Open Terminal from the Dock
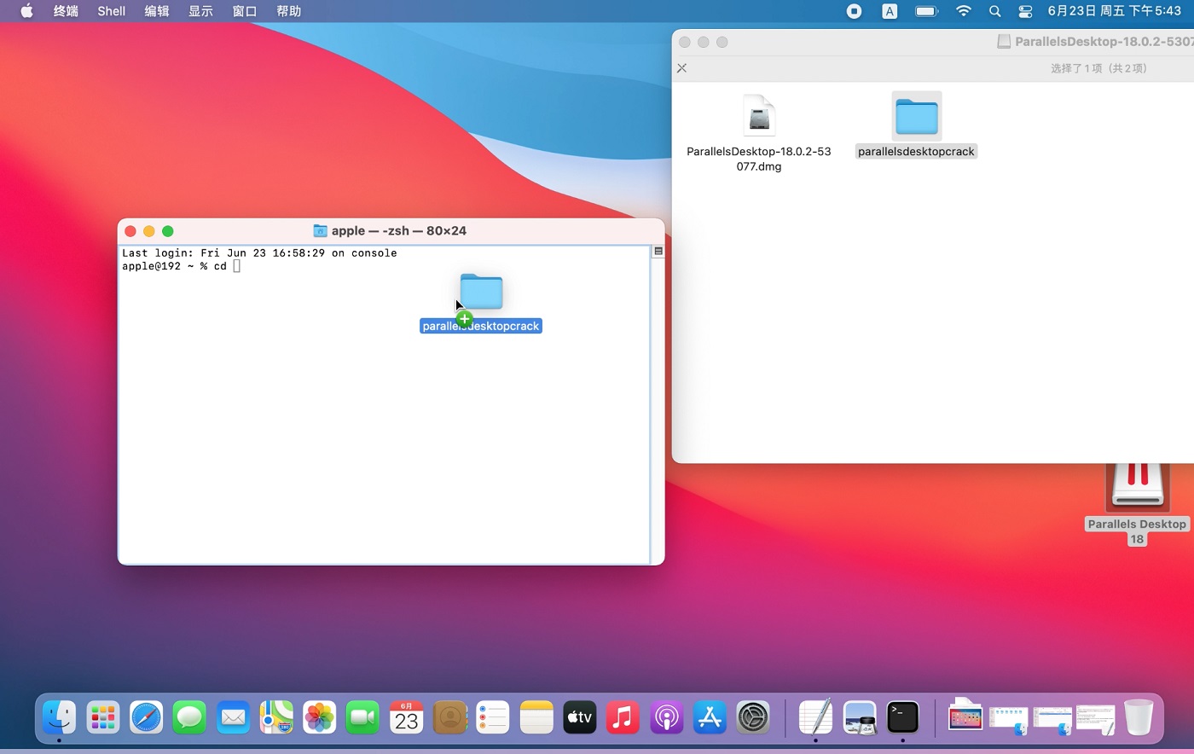 (902, 717)
